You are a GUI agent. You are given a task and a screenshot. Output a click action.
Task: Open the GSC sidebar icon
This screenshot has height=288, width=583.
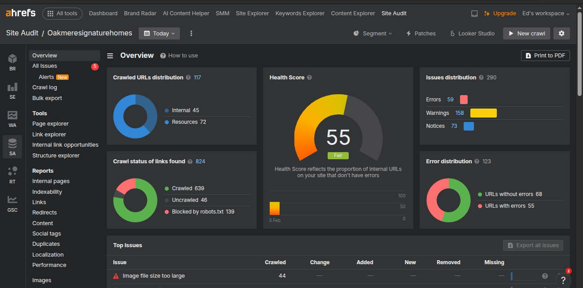13,203
